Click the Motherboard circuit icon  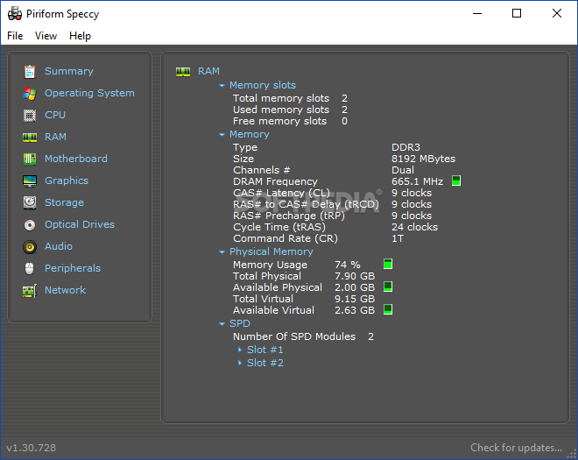click(30, 159)
